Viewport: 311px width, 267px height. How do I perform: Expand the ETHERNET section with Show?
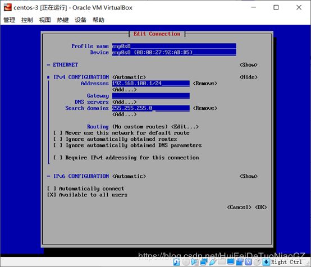point(249,65)
